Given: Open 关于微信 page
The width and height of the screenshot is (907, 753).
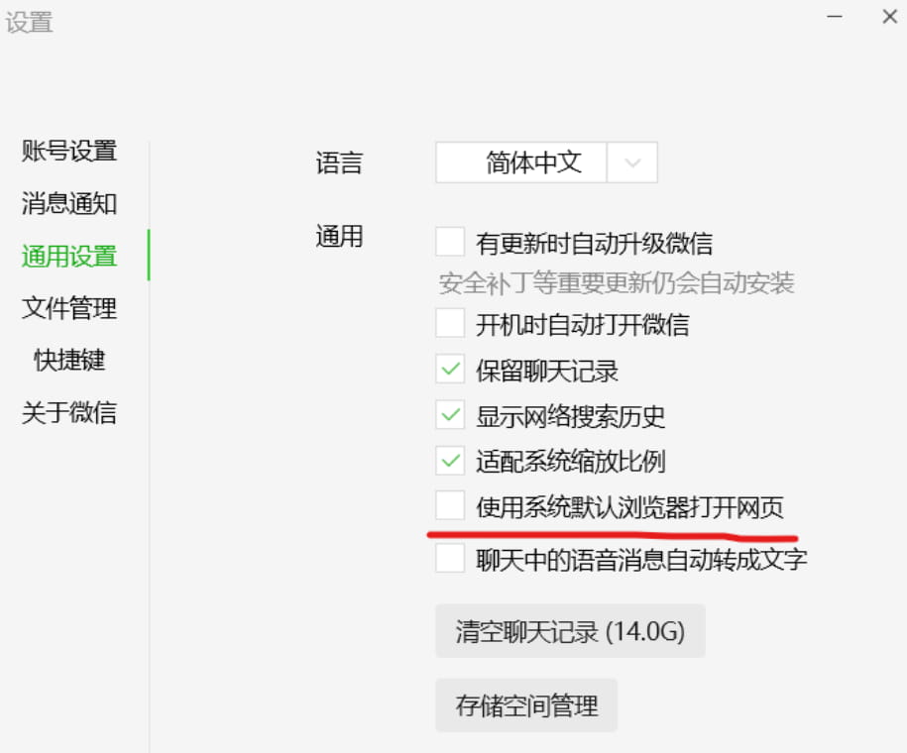Looking at the screenshot, I should point(68,412).
